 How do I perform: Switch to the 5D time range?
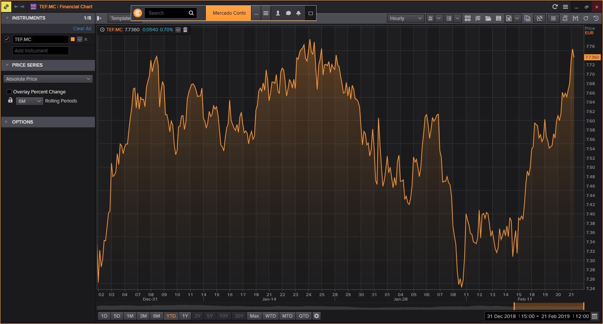point(117,316)
